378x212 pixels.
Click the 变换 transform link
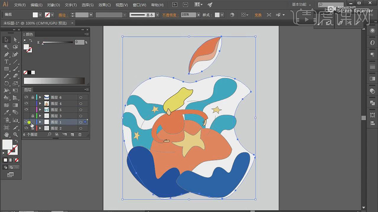(x=258, y=15)
